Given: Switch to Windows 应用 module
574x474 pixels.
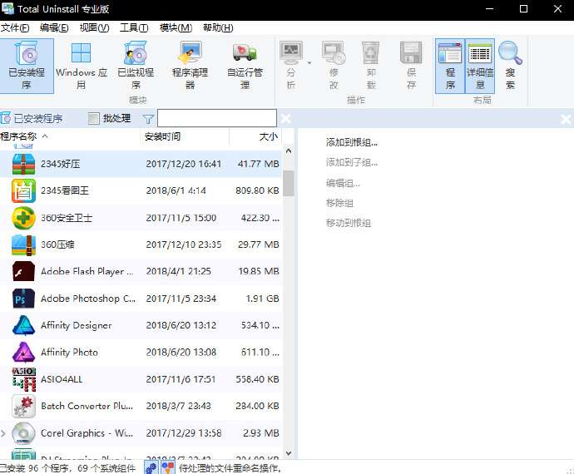Looking at the screenshot, I should click(81, 65).
